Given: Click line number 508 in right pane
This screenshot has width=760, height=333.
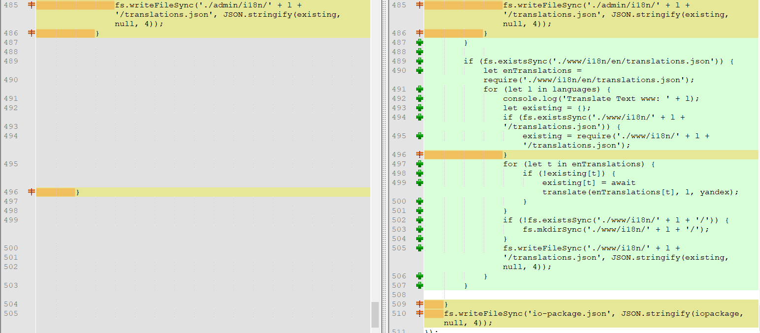Looking at the screenshot, I should click(x=399, y=295).
